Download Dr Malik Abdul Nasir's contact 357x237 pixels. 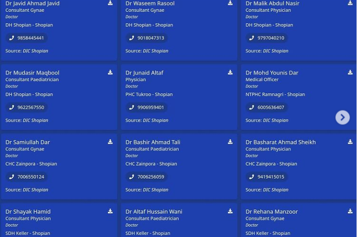coord(350,3)
